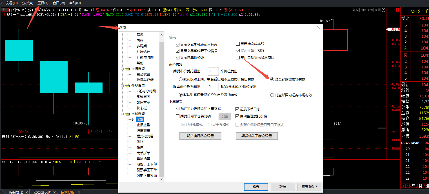Click the 取消 button

pos(283,187)
